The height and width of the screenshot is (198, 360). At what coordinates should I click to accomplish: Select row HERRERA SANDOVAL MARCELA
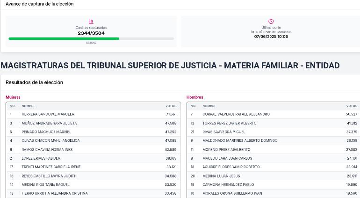coord(93,114)
